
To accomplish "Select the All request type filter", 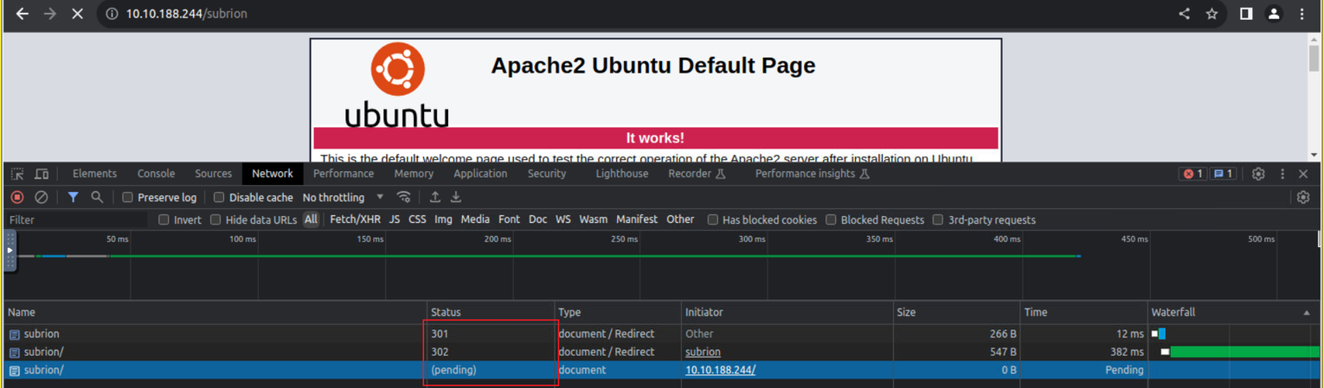I will pyautogui.click(x=311, y=219).
